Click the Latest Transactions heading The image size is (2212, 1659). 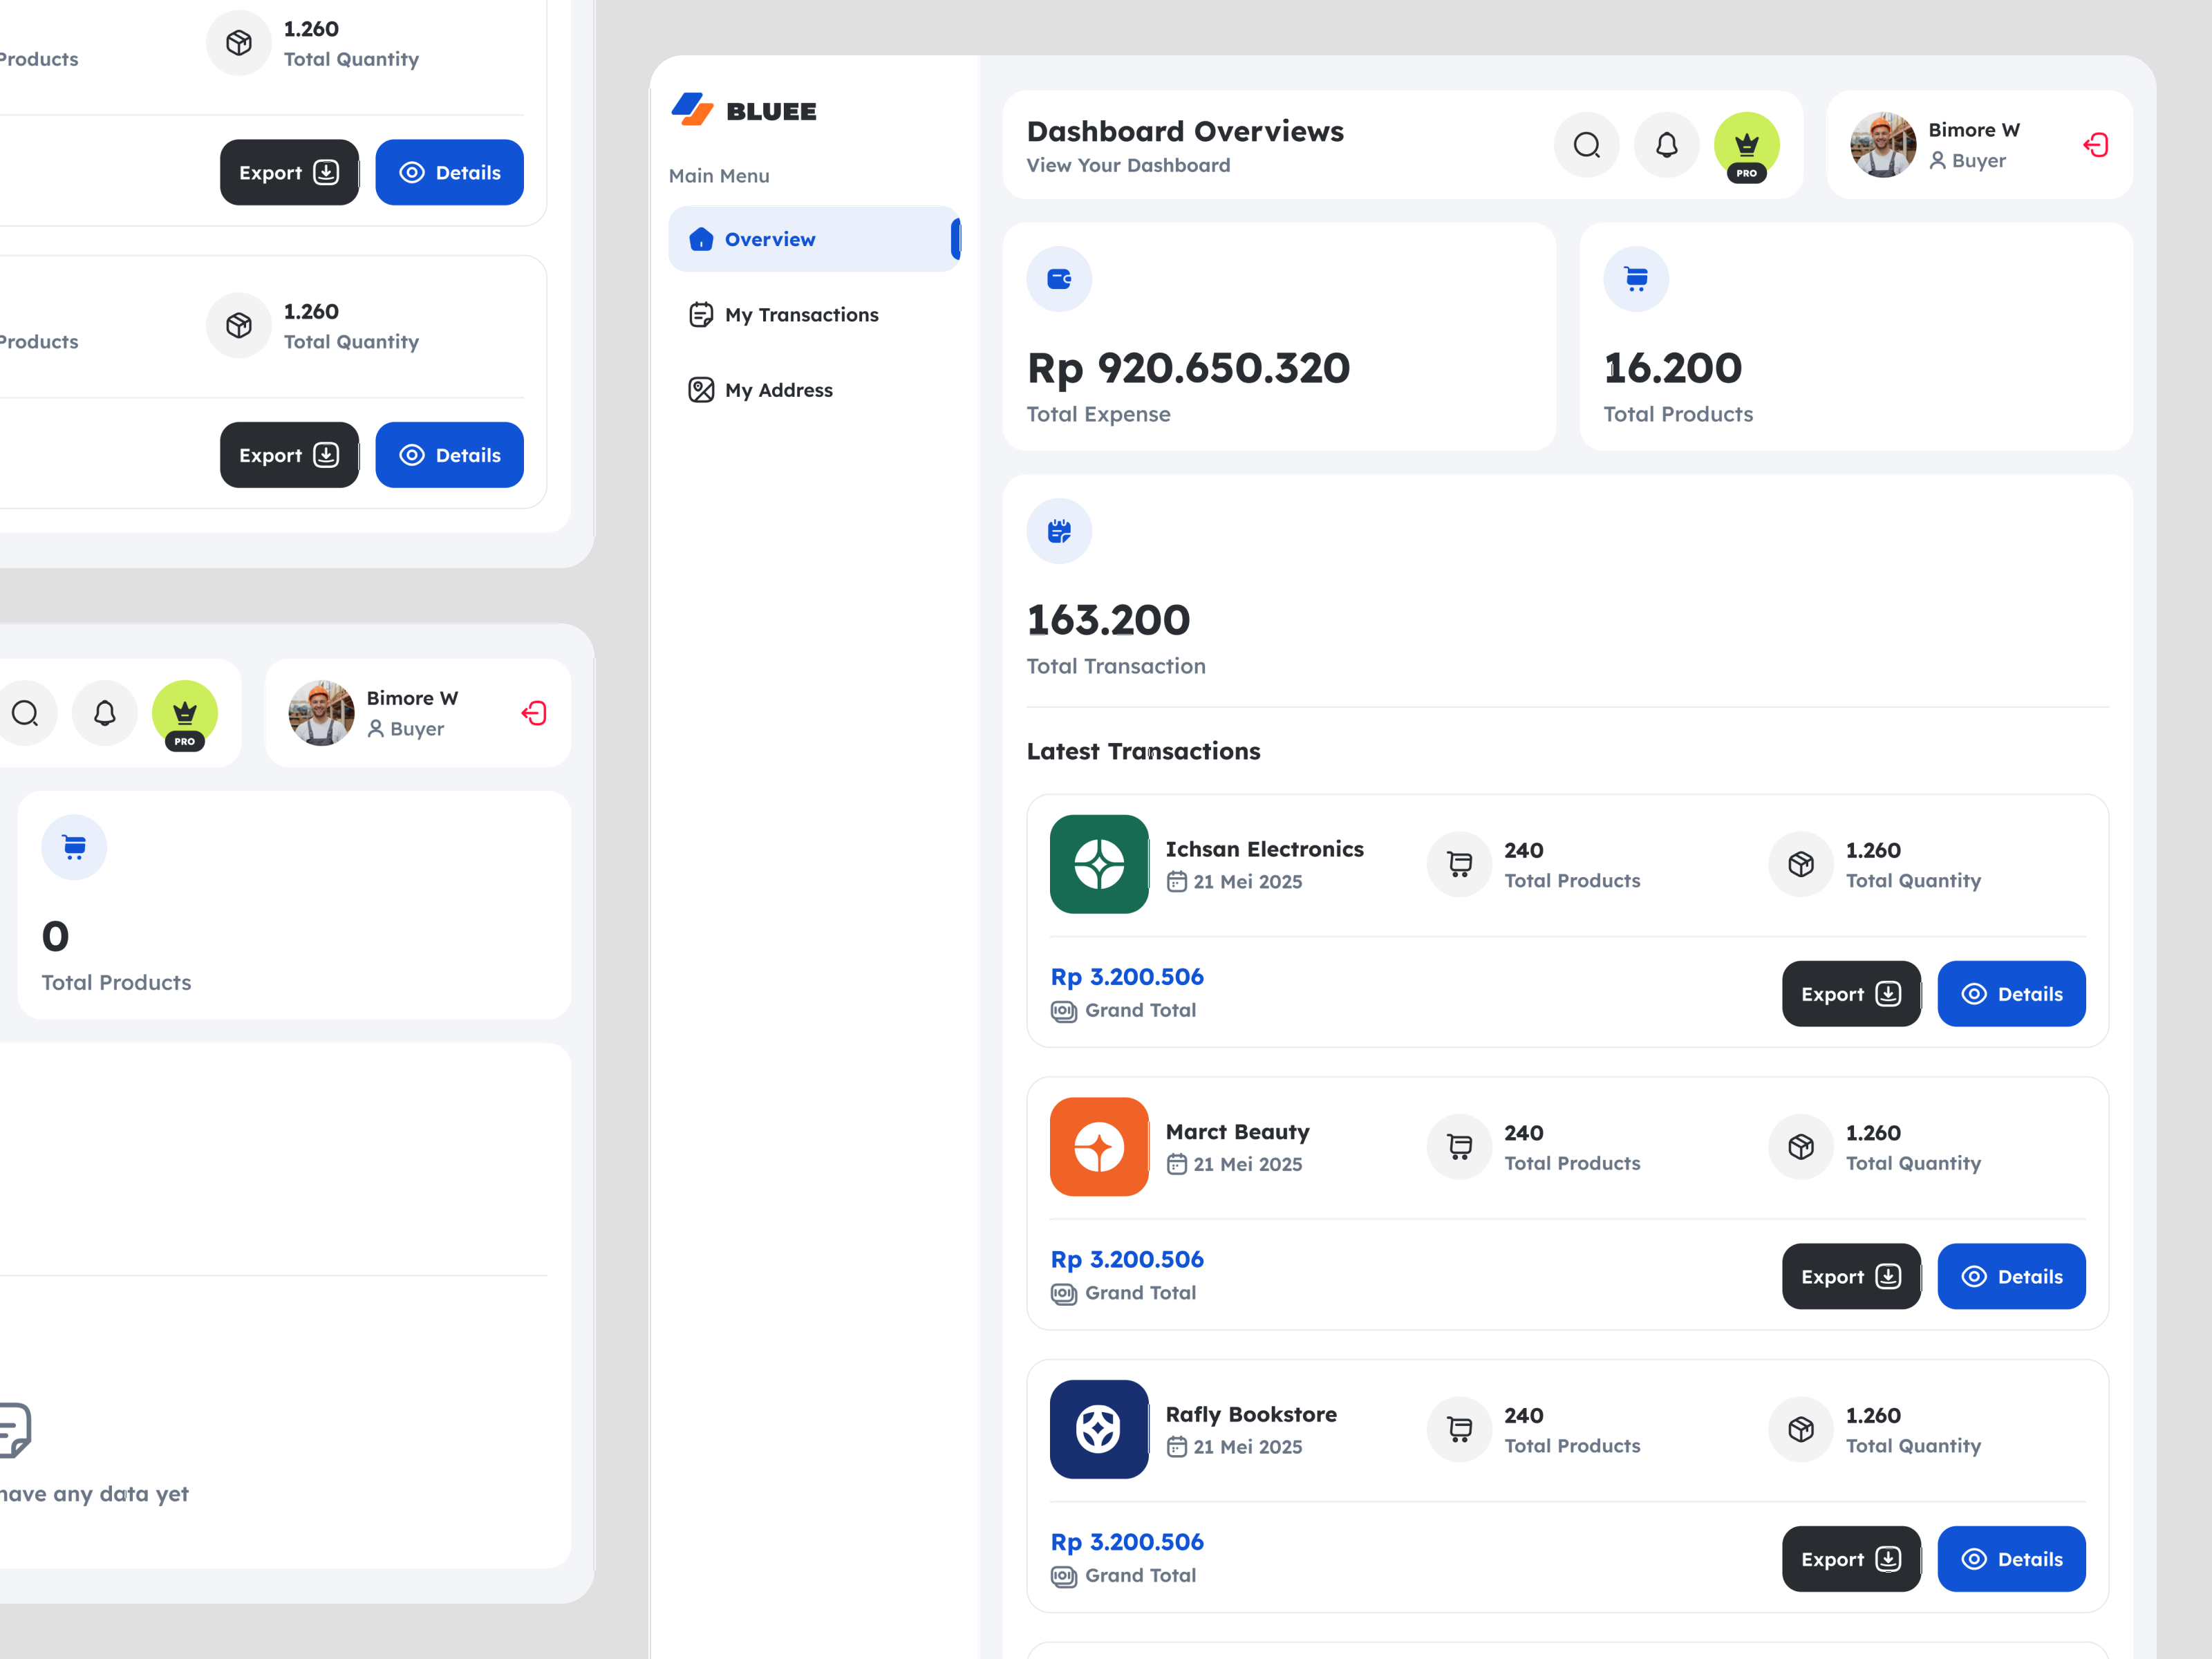point(1143,751)
